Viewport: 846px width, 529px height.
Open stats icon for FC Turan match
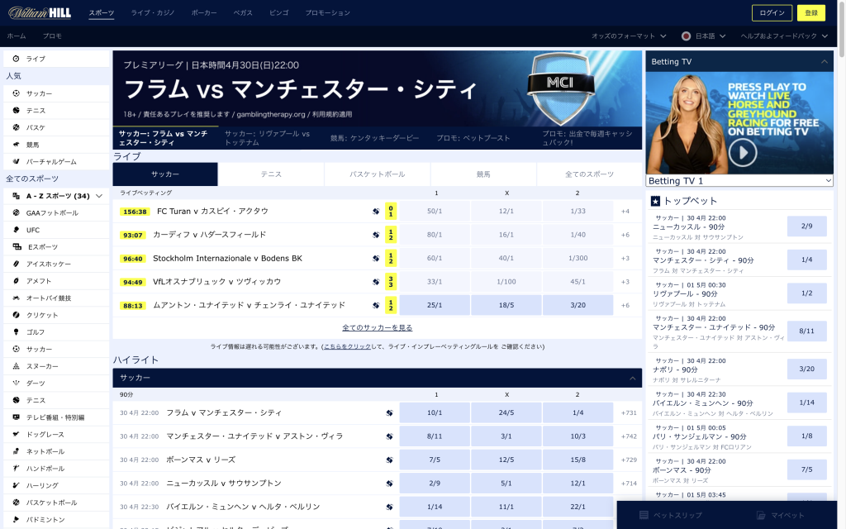[x=376, y=211]
